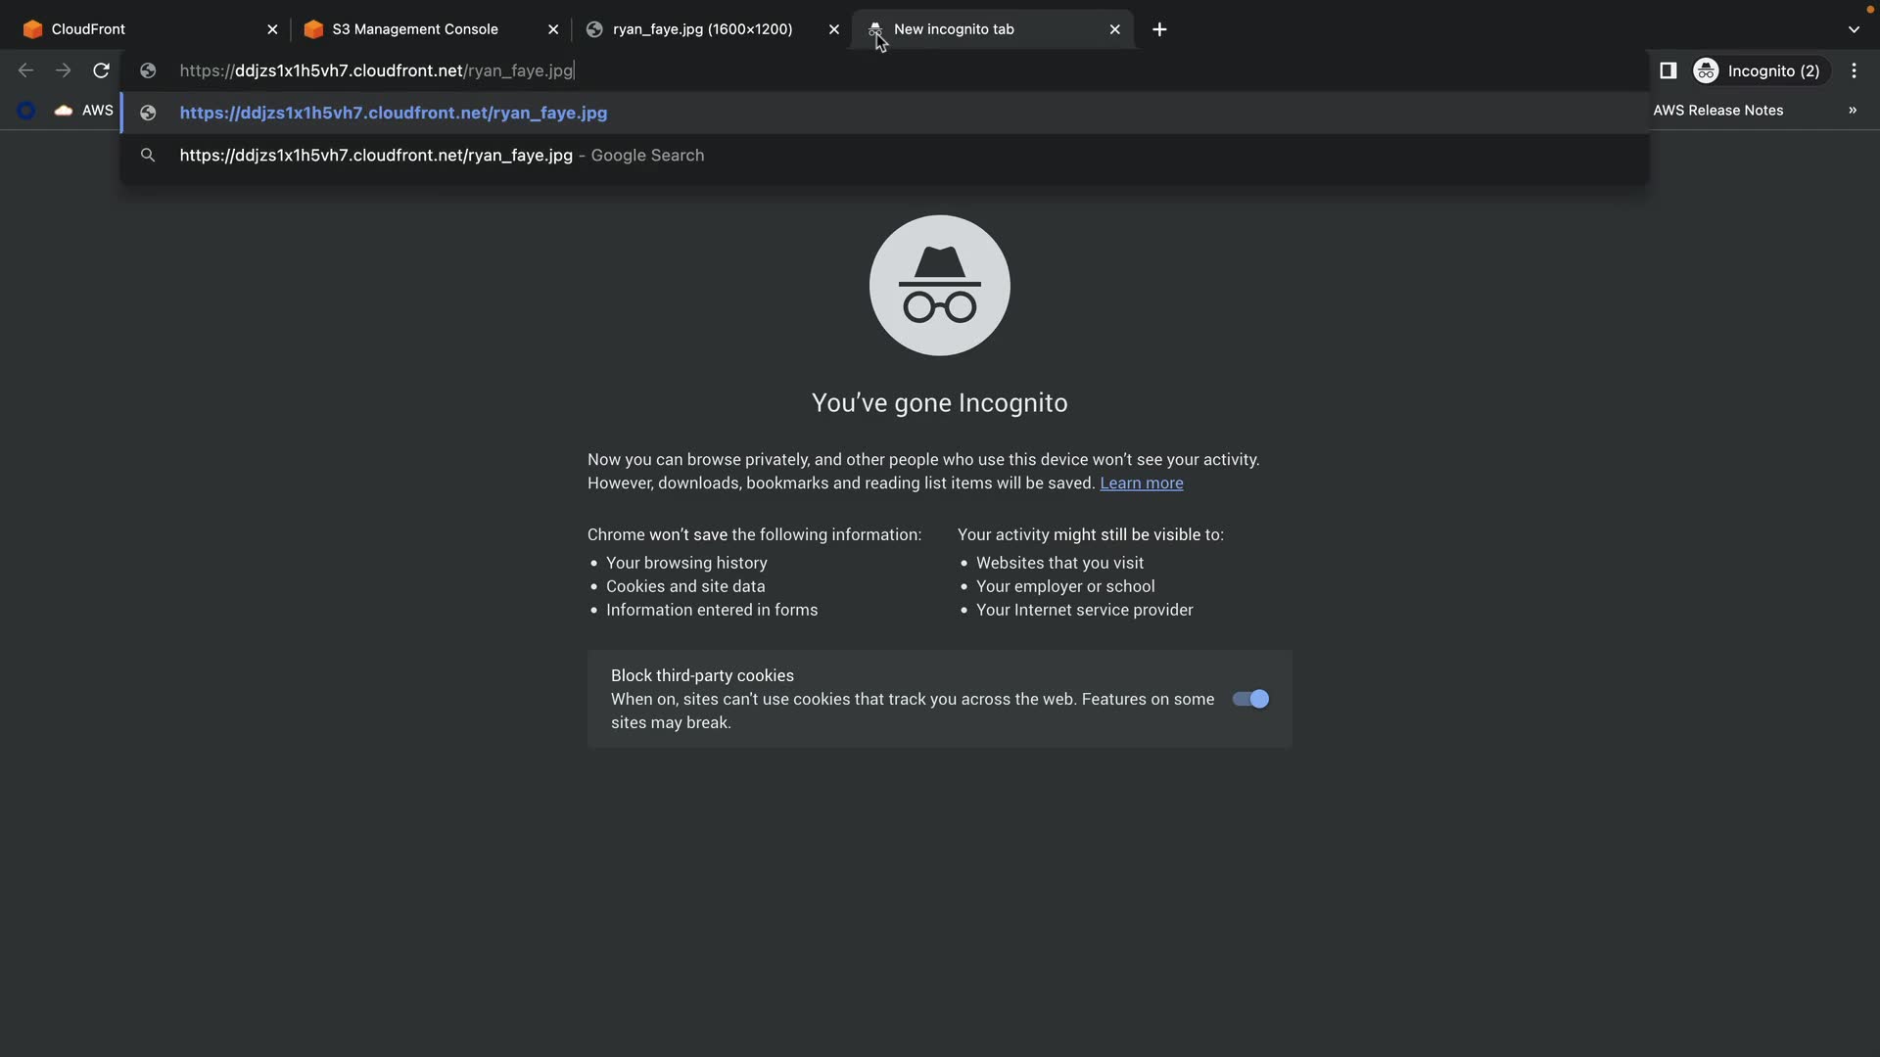Select the cloudfront.net URL suggestion
Image resolution: width=1880 pixels, height=1057 pixels.
(x=393, y=113)
